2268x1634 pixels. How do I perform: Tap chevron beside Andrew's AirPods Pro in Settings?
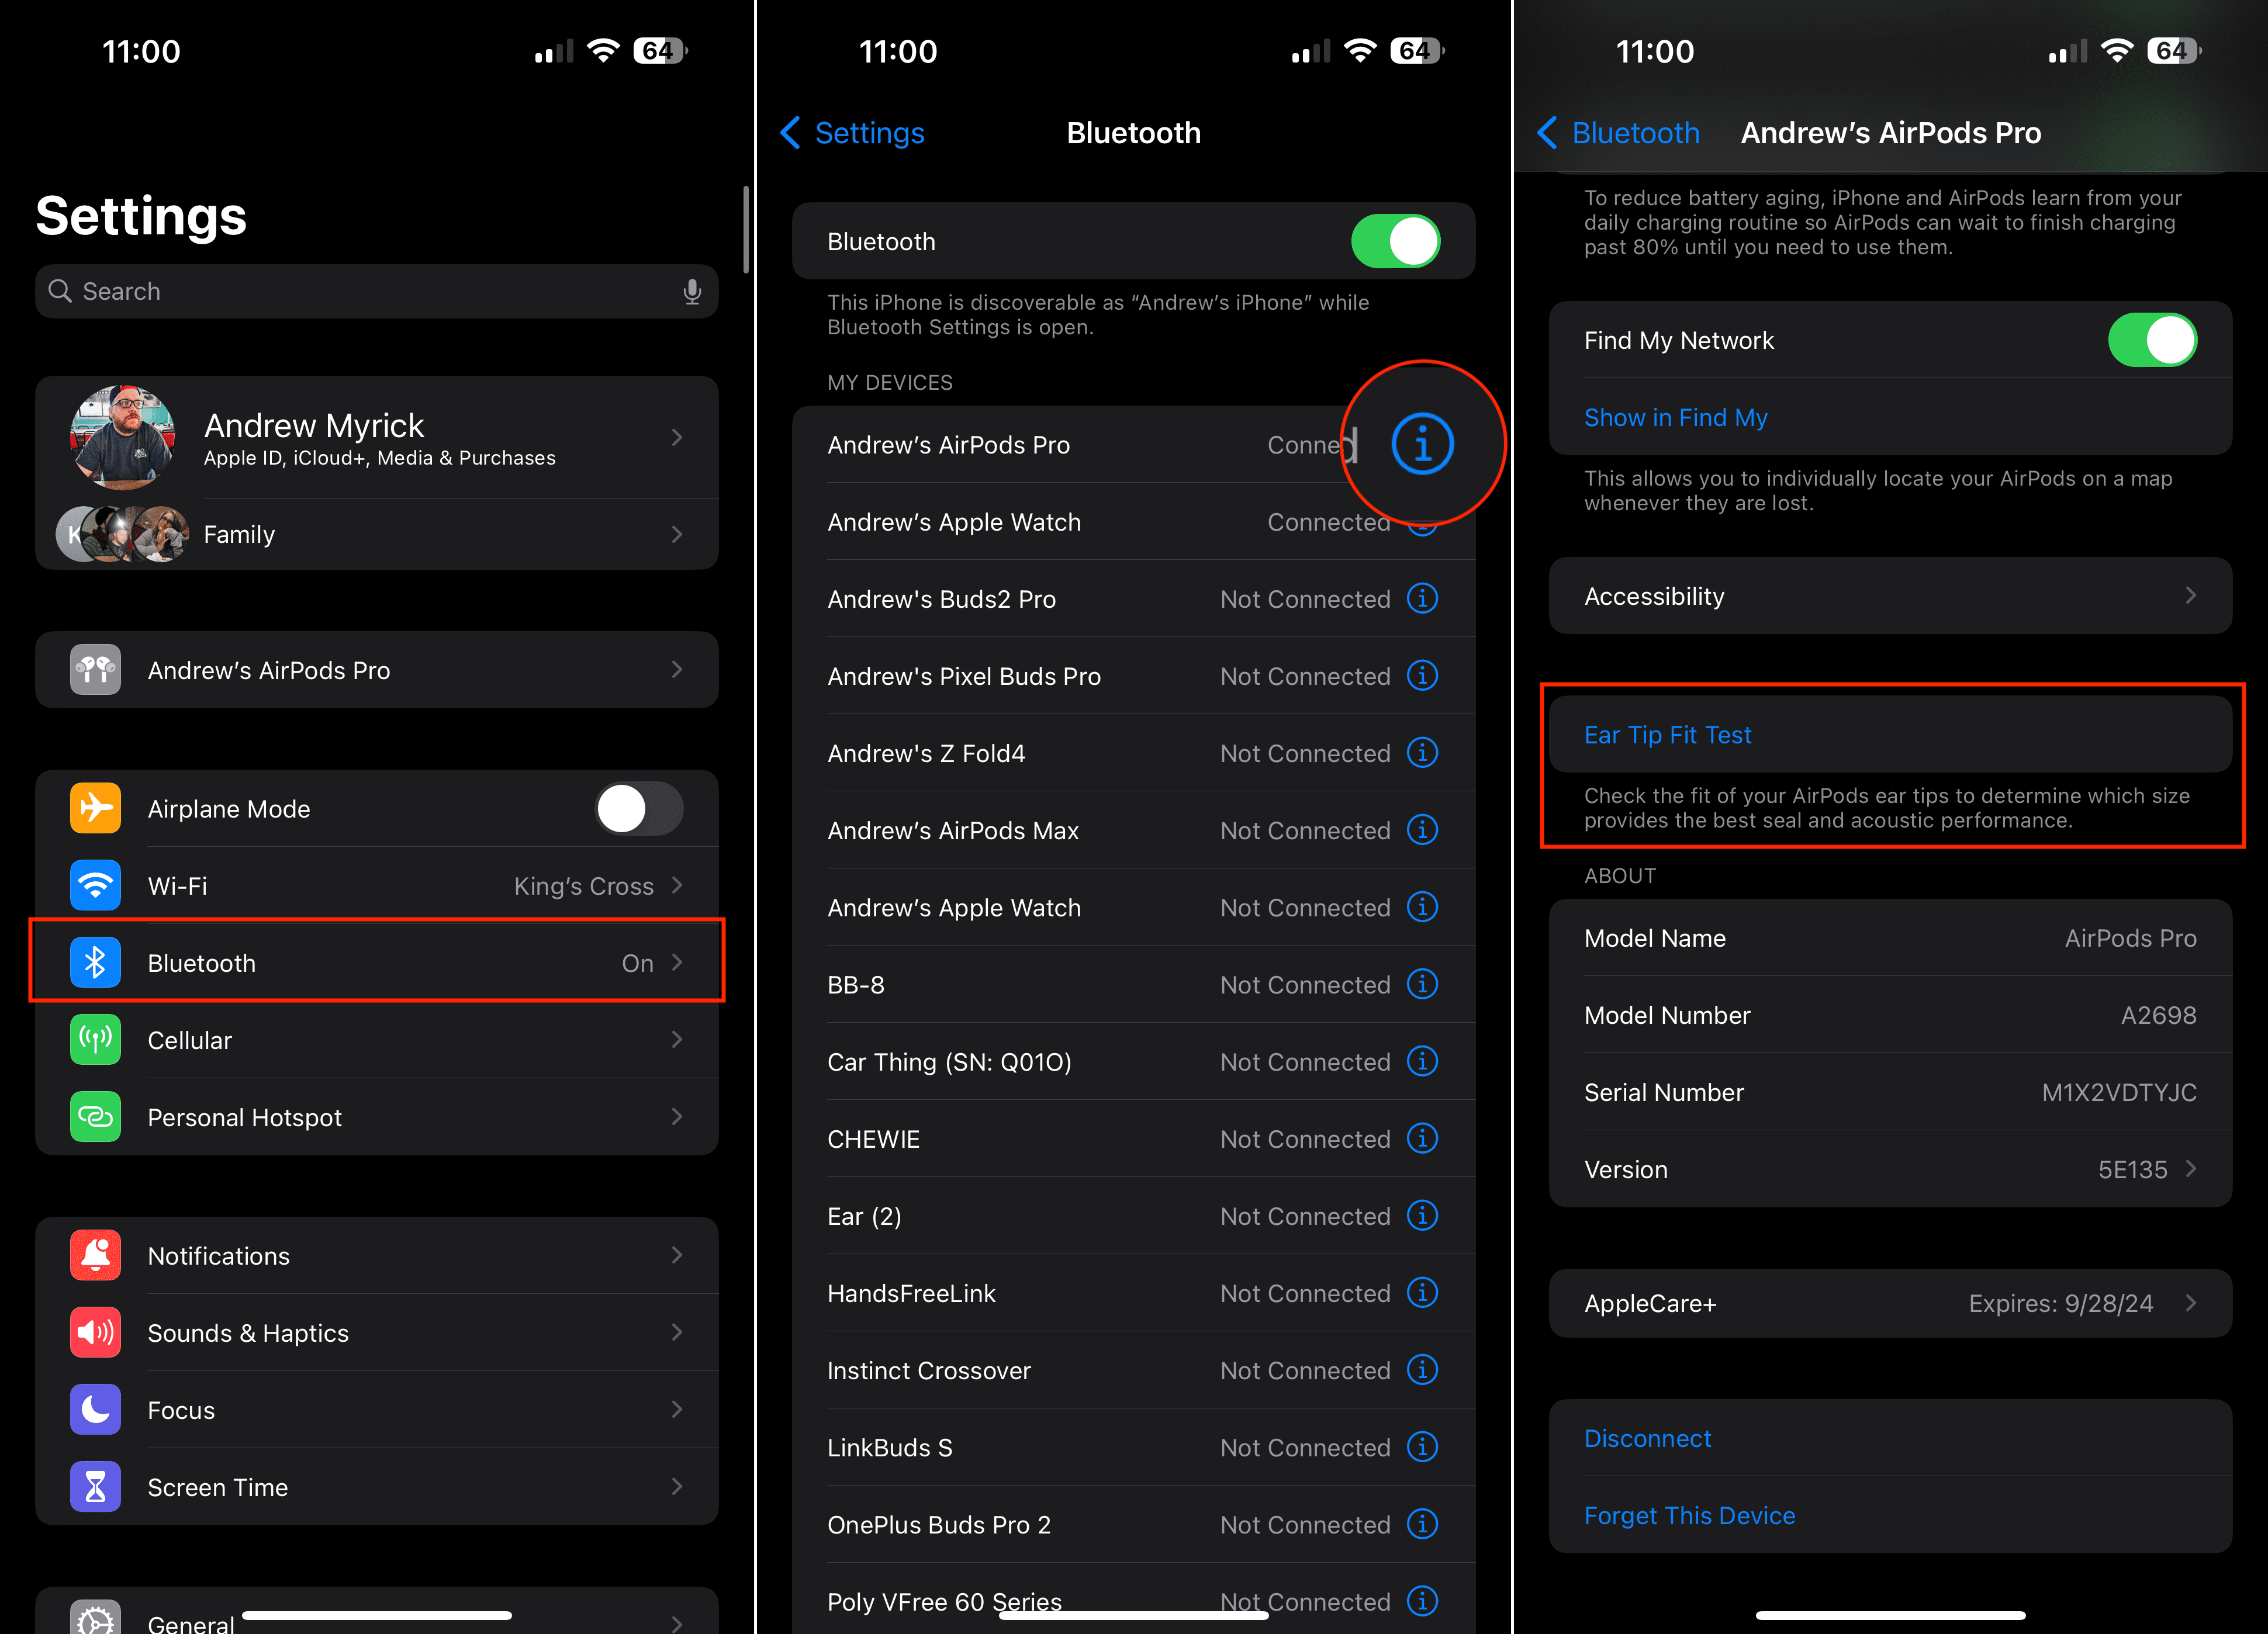click(x=677, y=669)
